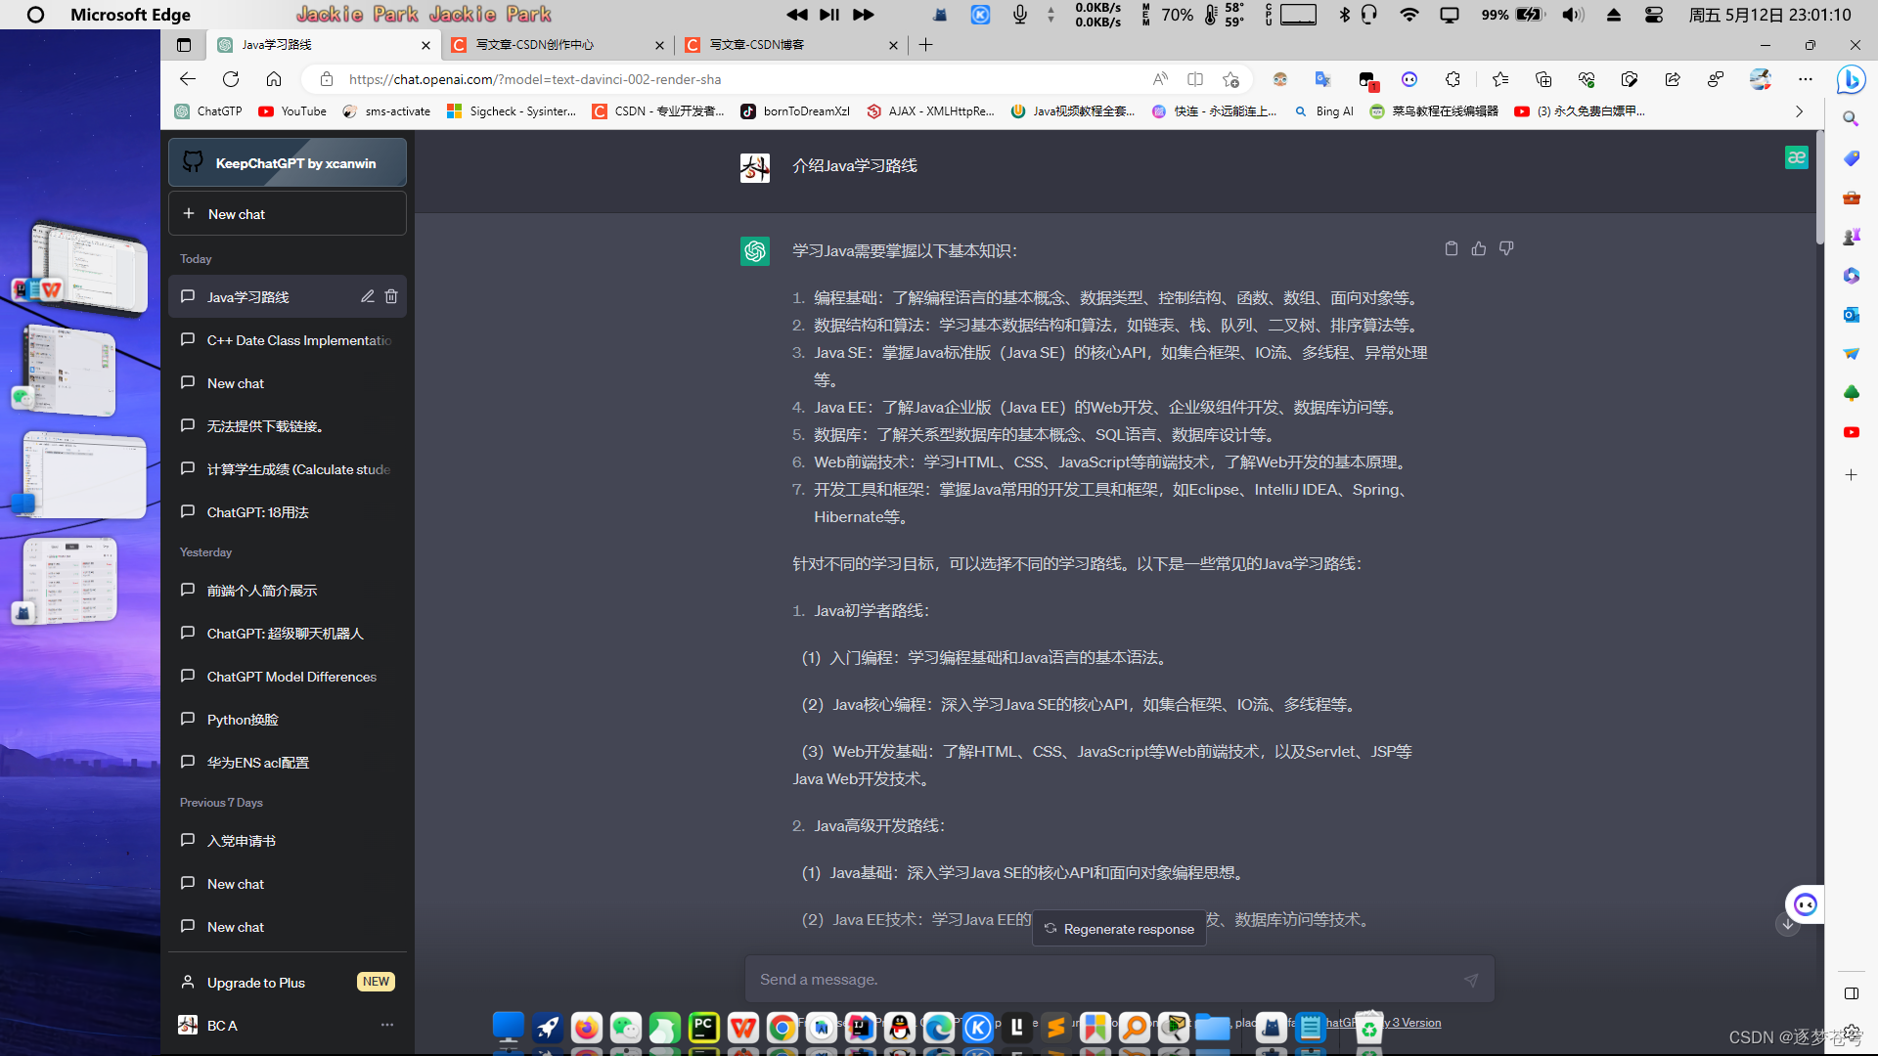Screen dimensions: 1878x1056
Task: Open the 入党申请书 chat
Action: 288,840
